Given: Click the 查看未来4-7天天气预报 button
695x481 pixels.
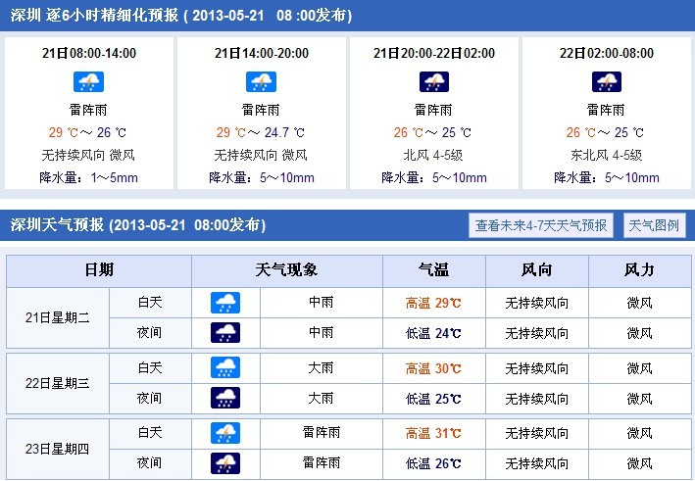Looking at the screenshot, I should coord(541,225).
